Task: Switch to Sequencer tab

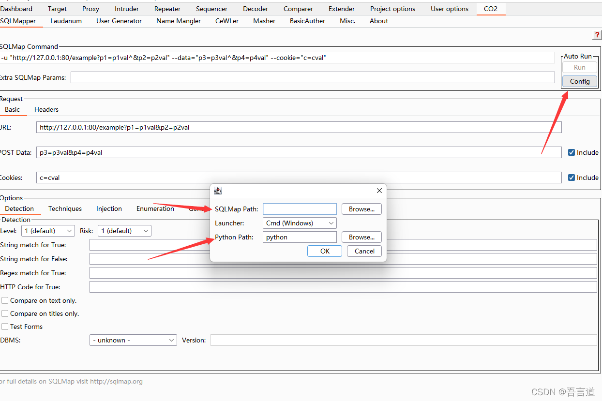Action: click(x=212, y=9)
